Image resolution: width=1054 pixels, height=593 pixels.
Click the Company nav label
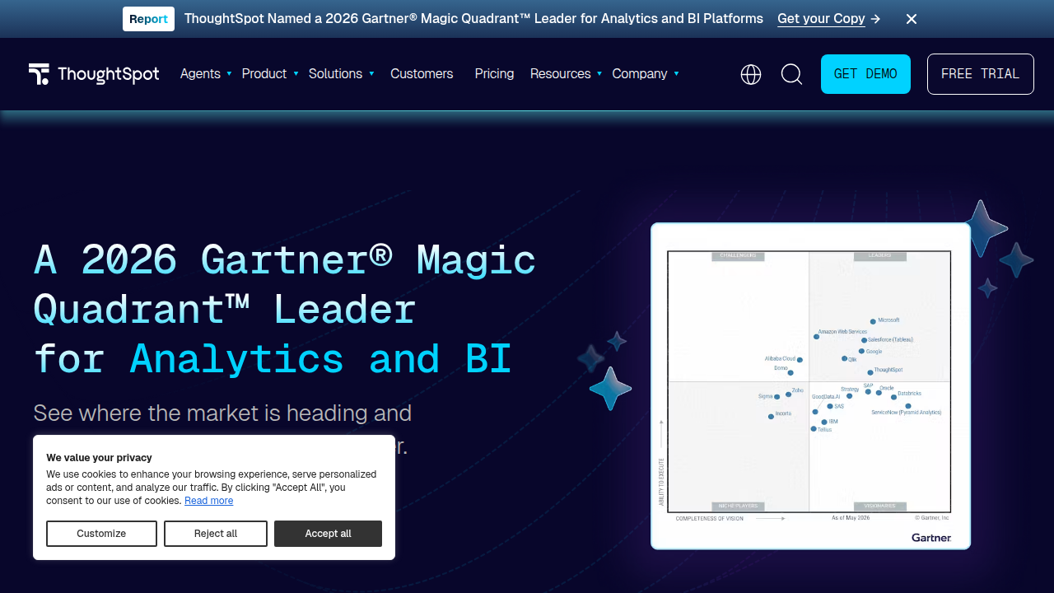click(x=639, y=74)
